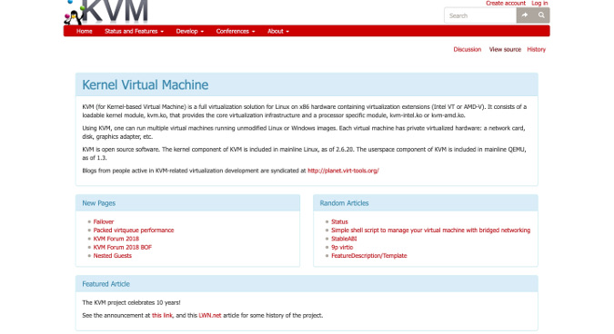The width and height of the screenshot is (614, 334).
Task: Expand the Conferences dropdown menu
Action: [x=236, y=31]
